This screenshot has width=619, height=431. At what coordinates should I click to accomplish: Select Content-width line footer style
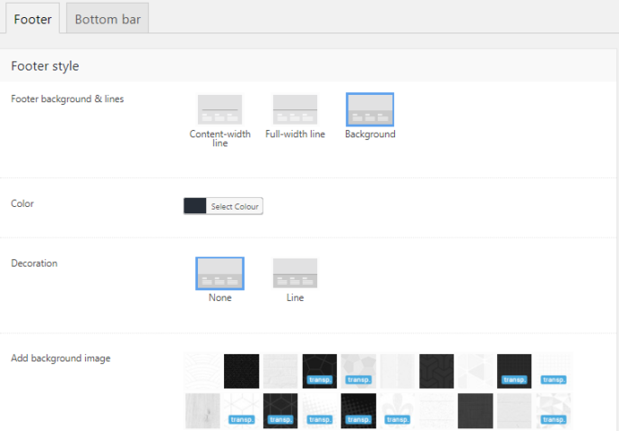(220, 109)
